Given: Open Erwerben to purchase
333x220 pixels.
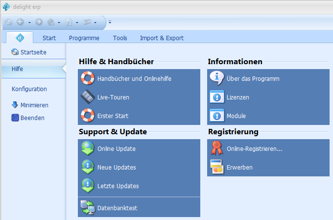Looking at the screenshot, I should coord(268,167).
